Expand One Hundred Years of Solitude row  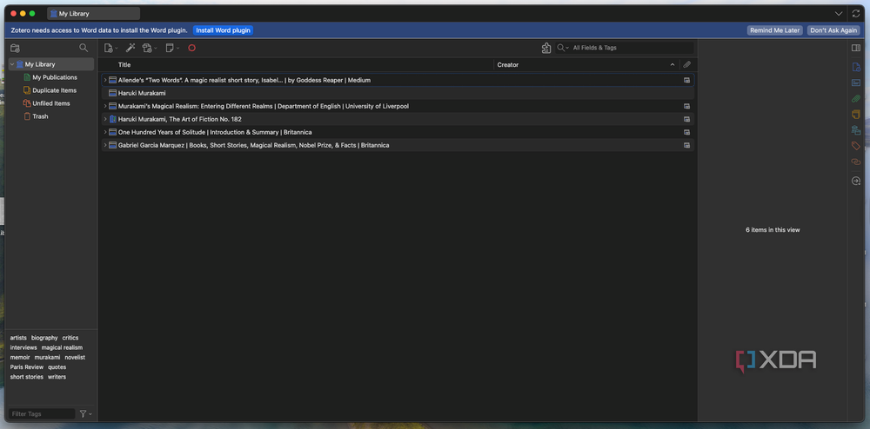pyautogui.click(x=105, y=132)
